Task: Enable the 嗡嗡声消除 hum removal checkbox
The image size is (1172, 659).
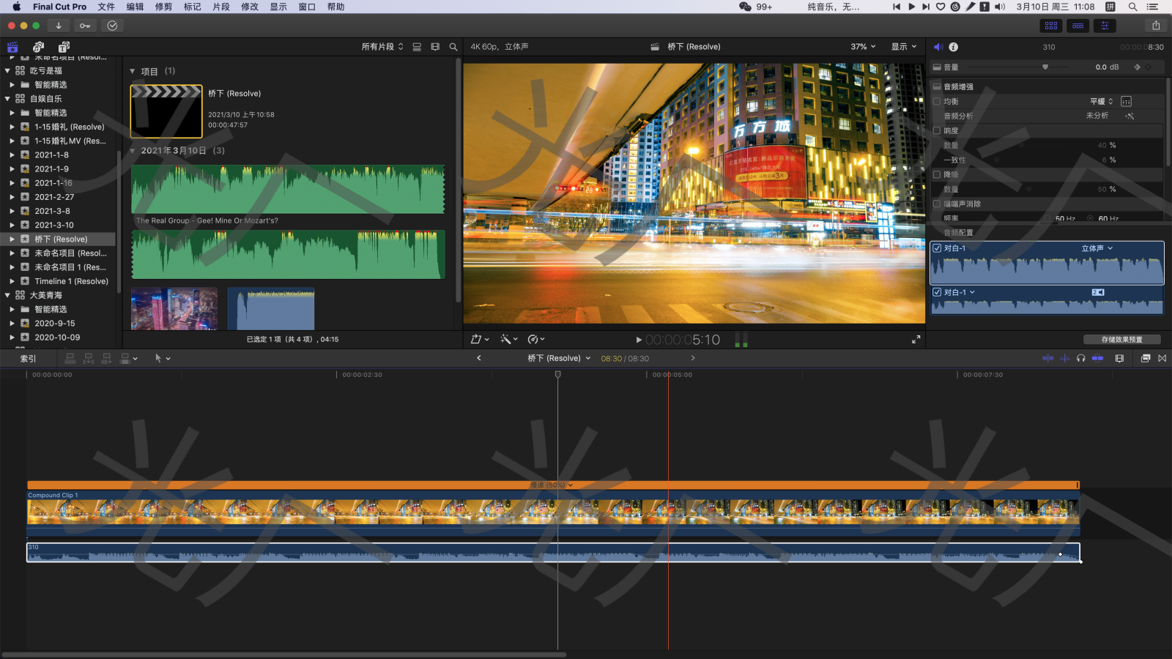Action: 937,204
